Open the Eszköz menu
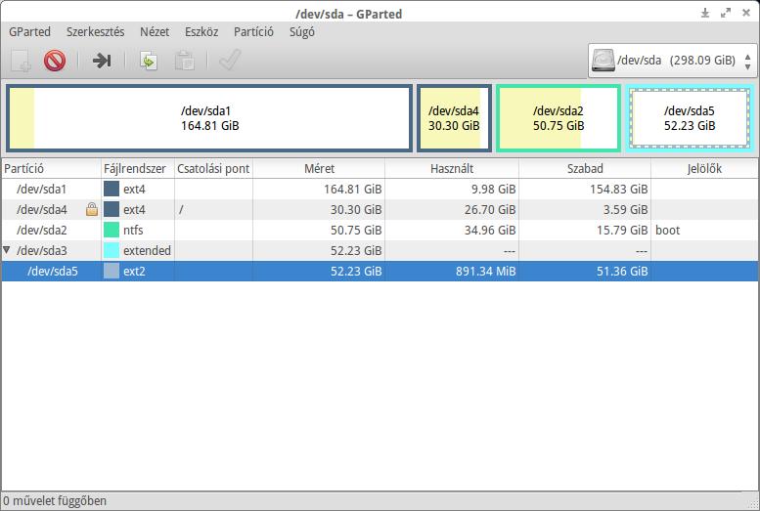The image size is (760, 511). pos(201,32)
